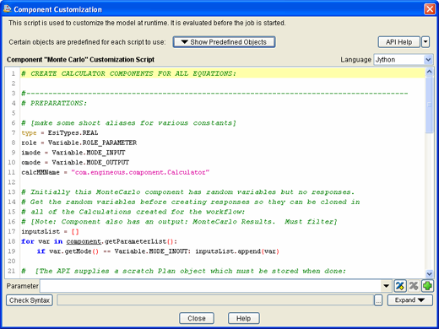Click the 'make some short aliases' comment

[x=129, y=123]
